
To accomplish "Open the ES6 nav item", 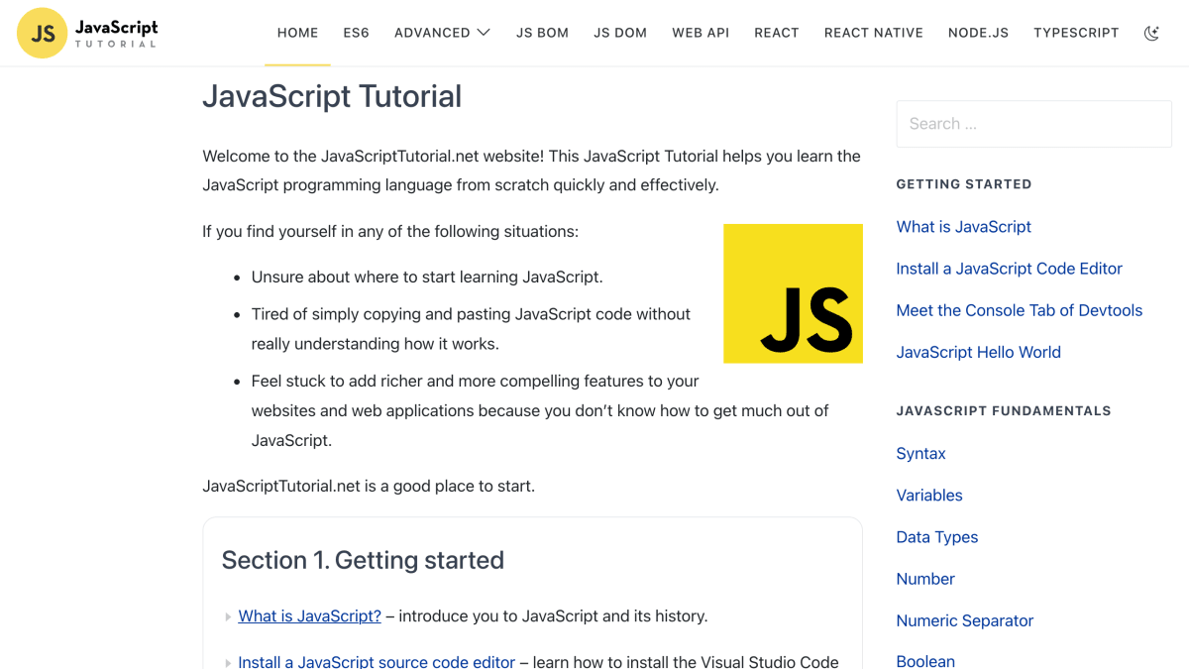I will click(x=356, y=33).
